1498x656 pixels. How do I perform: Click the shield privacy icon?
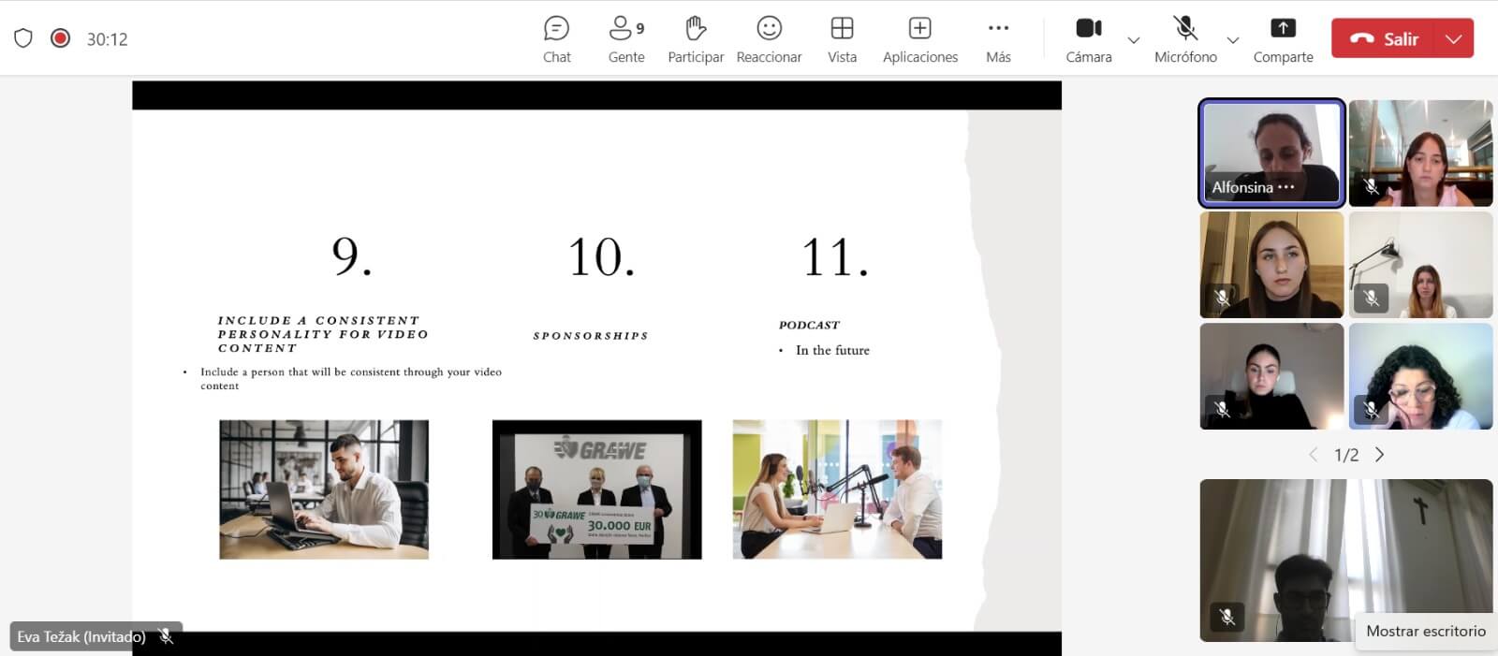23,38
